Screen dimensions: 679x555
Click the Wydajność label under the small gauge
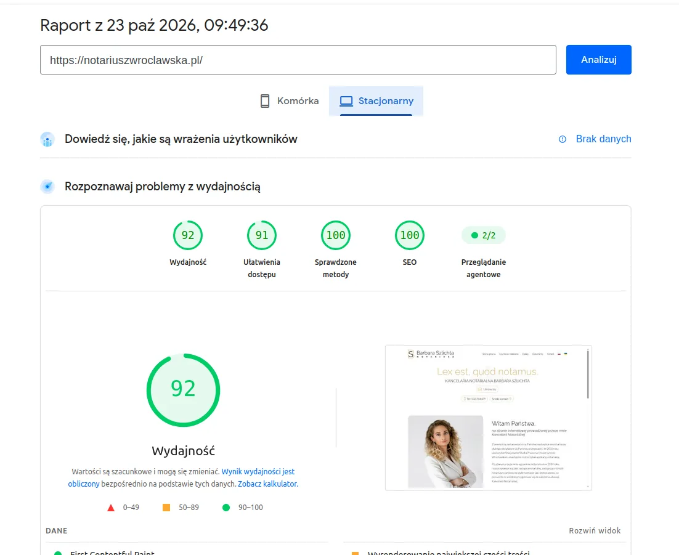click(188, 262)
